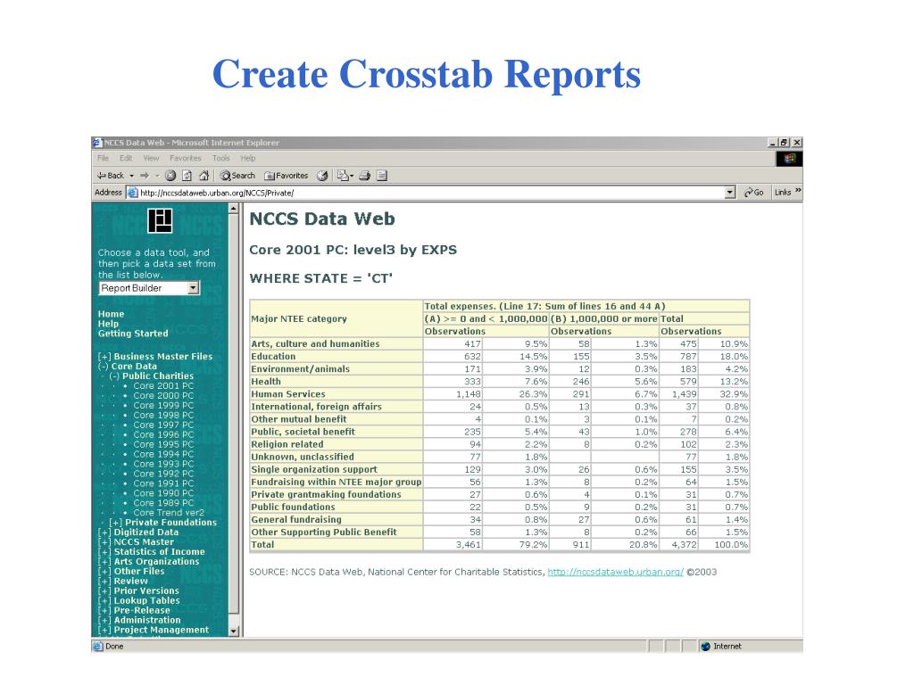Collapse the Public Charities node
Screen dimensions: 914x685
click(114, 376)
